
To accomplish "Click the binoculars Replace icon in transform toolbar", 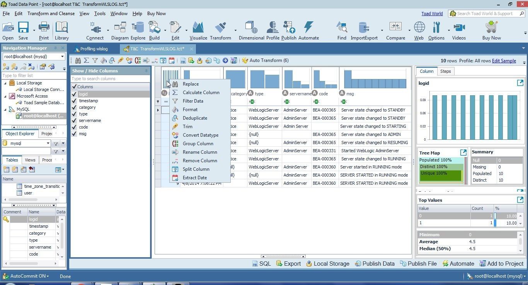I will coord(78,60).
